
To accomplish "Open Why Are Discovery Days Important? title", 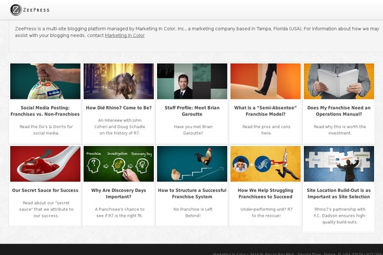I will 119,194.
